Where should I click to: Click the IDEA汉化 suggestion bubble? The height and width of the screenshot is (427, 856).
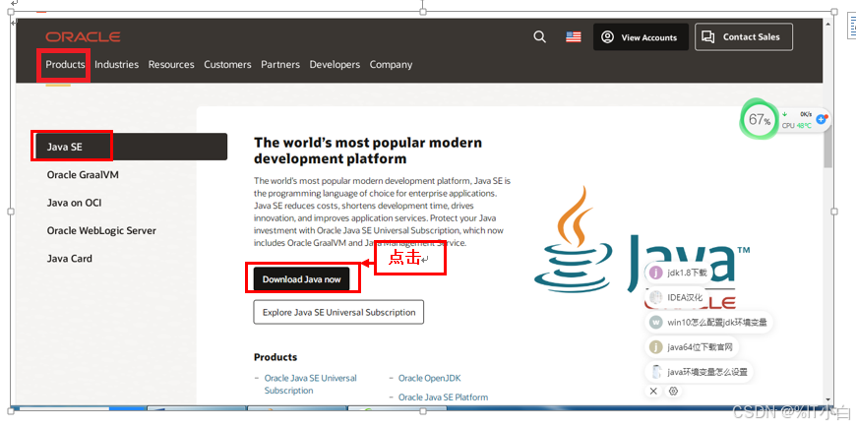click(677, 297)
